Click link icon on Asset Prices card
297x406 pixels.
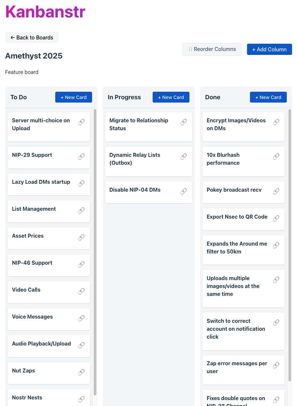(x=81, y=237)
